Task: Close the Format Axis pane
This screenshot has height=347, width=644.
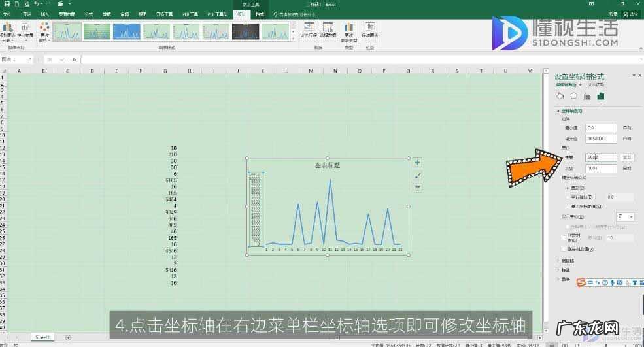Action: [x=639, y=76]
